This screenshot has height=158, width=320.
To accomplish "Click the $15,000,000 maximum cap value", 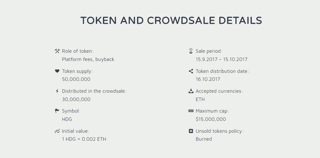I will pos(211,119).
